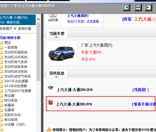Viewport: 156px width, 132px height.
Task: Click the 年份:2018 red text
Action: pyautogui.click(x=88, y=59)
